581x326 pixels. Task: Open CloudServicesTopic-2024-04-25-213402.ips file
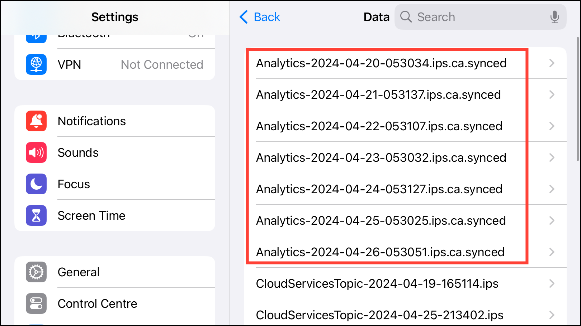pyautogui.click(x=379, y=315)
